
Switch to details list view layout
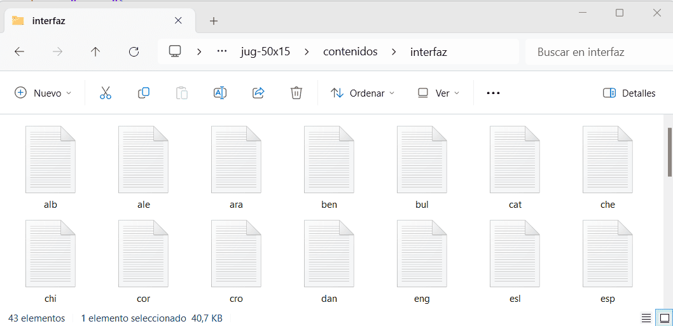[646, 318]
